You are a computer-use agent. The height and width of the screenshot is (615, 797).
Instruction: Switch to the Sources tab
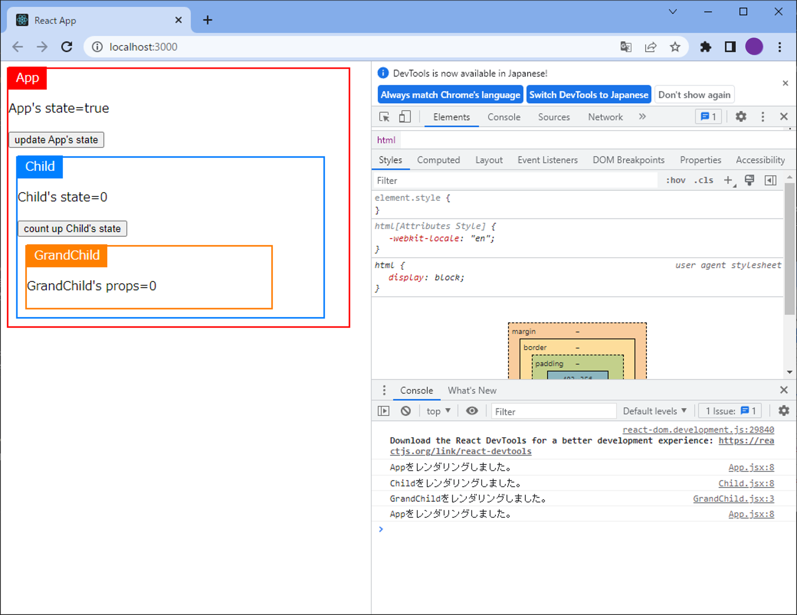pyautogui.click(x=554, y=117)
